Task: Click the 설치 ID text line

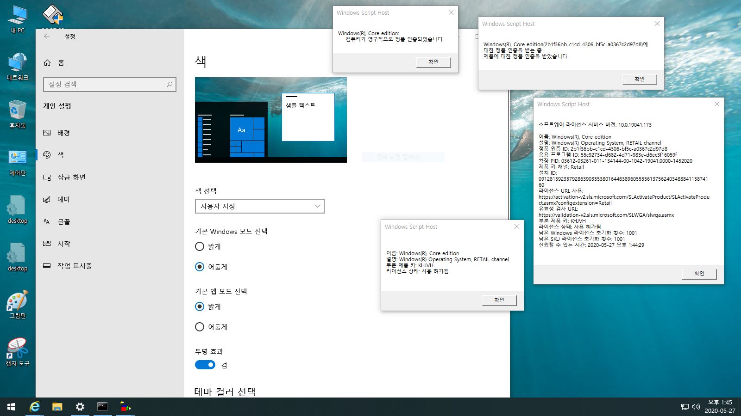Action: [x=548, y=173]
